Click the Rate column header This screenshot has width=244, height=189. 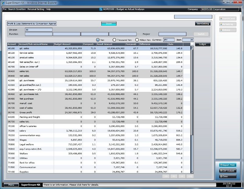(176, 44)
